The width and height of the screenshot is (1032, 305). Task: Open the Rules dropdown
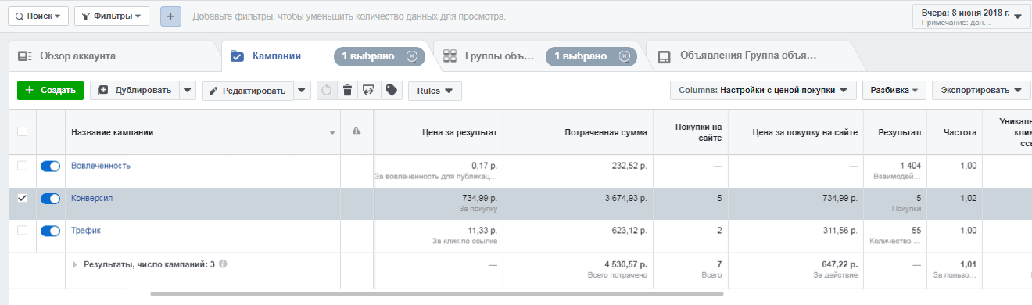click(x=435, y=91)
